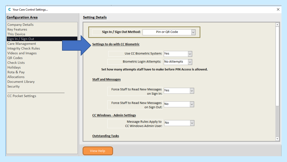Select This Device in the sidebar list
This screenshot has height=162, width=287.
16,34
